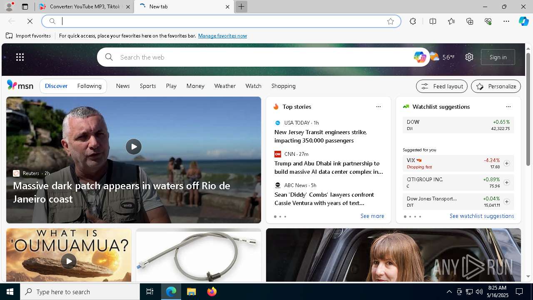
Task: Open File Explorer from the taskbar
Action: (192, 292)
